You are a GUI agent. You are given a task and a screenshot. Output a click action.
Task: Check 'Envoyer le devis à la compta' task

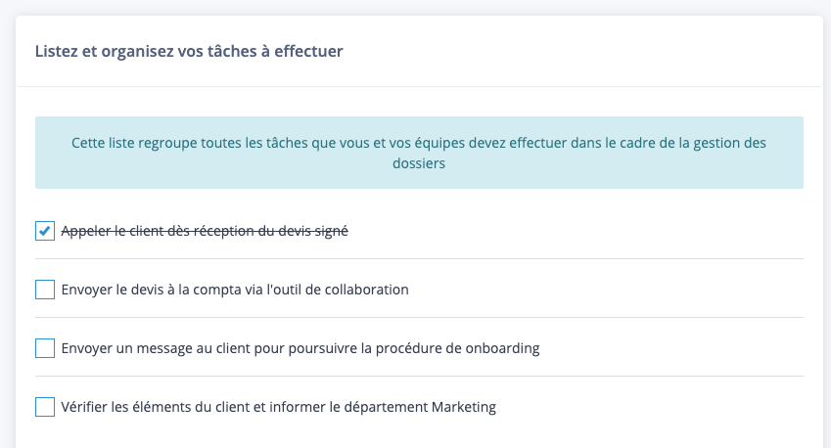[x=45, y=290]
